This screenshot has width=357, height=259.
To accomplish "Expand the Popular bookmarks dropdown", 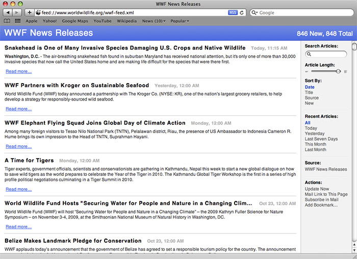I will coord(179,21).
